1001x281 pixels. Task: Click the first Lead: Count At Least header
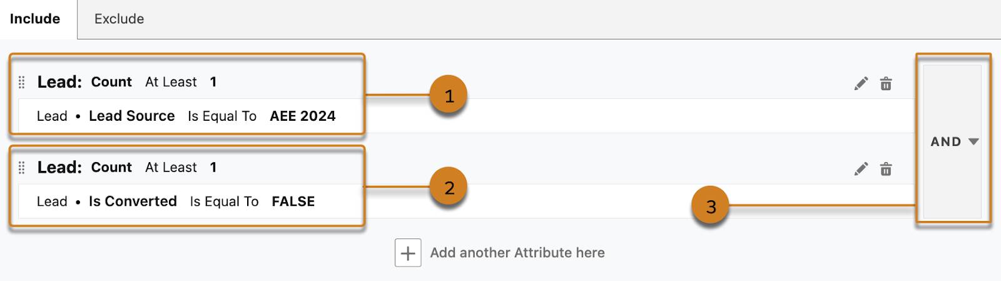point(126,82)
